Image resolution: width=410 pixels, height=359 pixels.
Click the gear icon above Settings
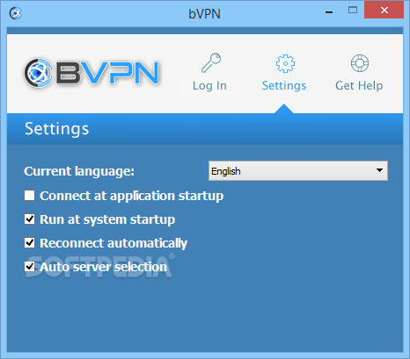285,63
